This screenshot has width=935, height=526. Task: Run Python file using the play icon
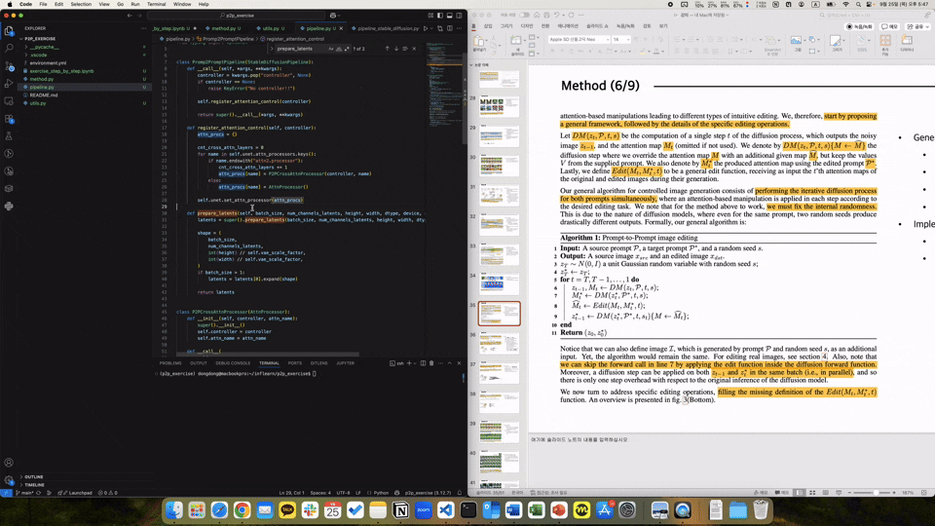coord(426,28)
